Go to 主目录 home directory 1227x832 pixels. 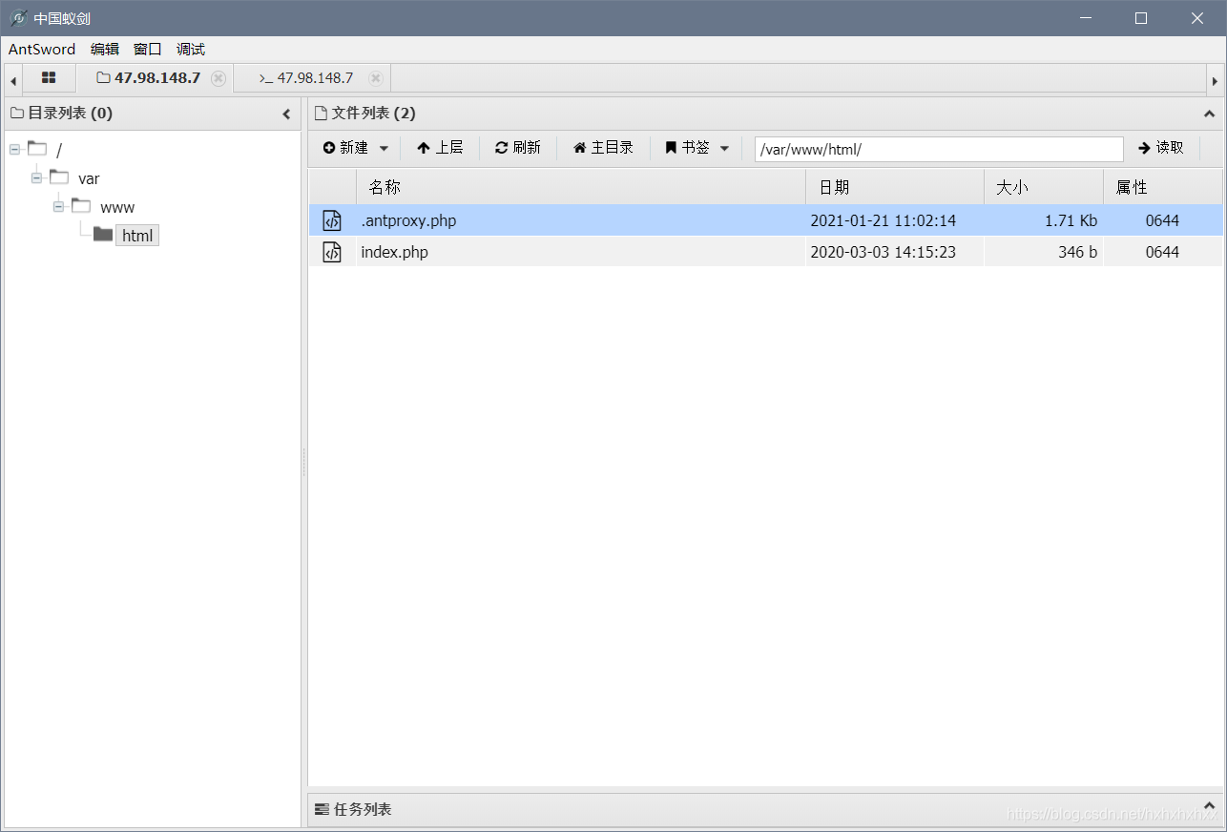coord(603,148)
